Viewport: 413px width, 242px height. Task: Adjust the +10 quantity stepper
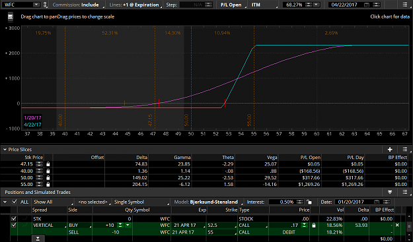[x=120, y=225]
